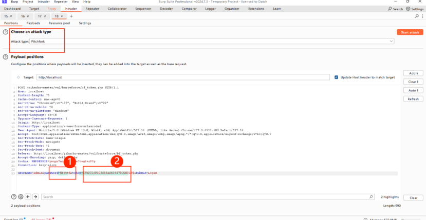Select Intruder attack tab 16
This screenshot has width=426, height=220.
(x=23, y=16)
